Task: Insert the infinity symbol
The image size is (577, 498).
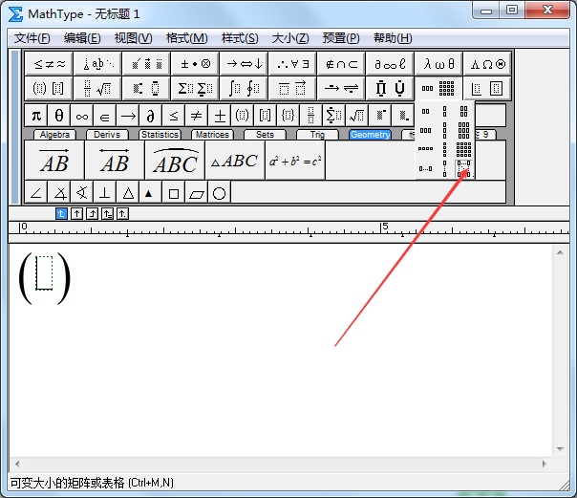Action: [x=82, y=116]
